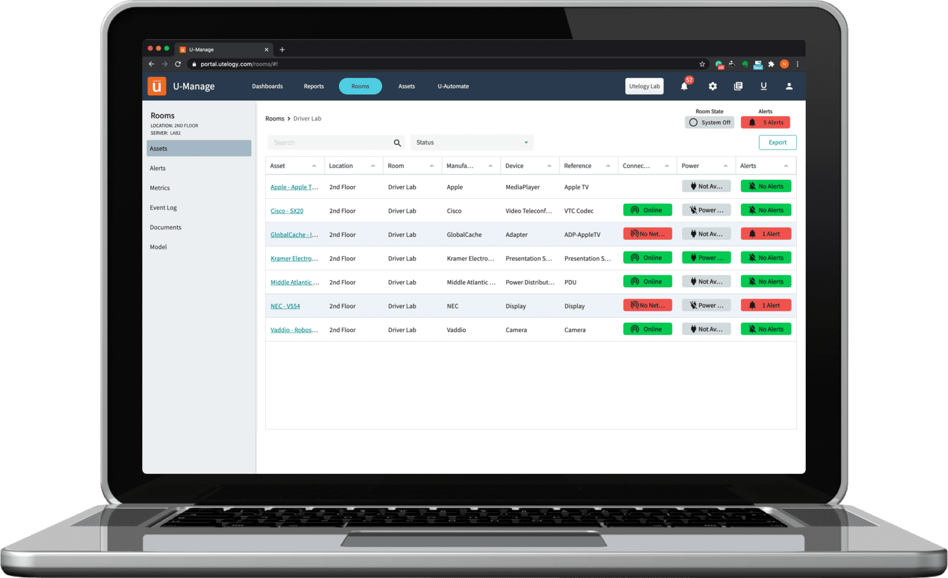Close the U-Manage browser tab

coord(267,50)
